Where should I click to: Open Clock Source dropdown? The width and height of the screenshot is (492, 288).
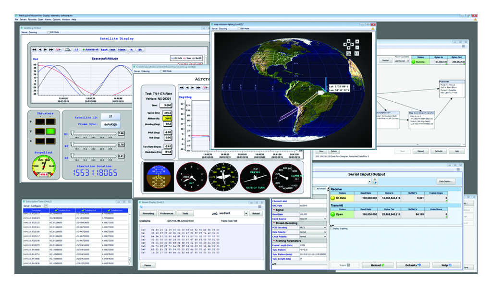[x=313, y=219]
